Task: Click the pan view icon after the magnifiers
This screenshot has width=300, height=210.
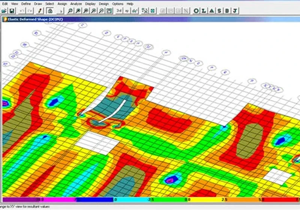Action: click(x=109, y=11)
